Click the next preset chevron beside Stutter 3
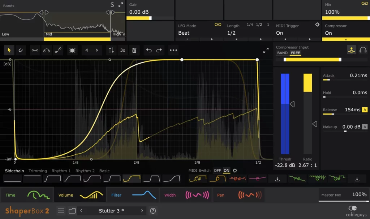Viewport: 370px width, 219px height. coord(142,211)
